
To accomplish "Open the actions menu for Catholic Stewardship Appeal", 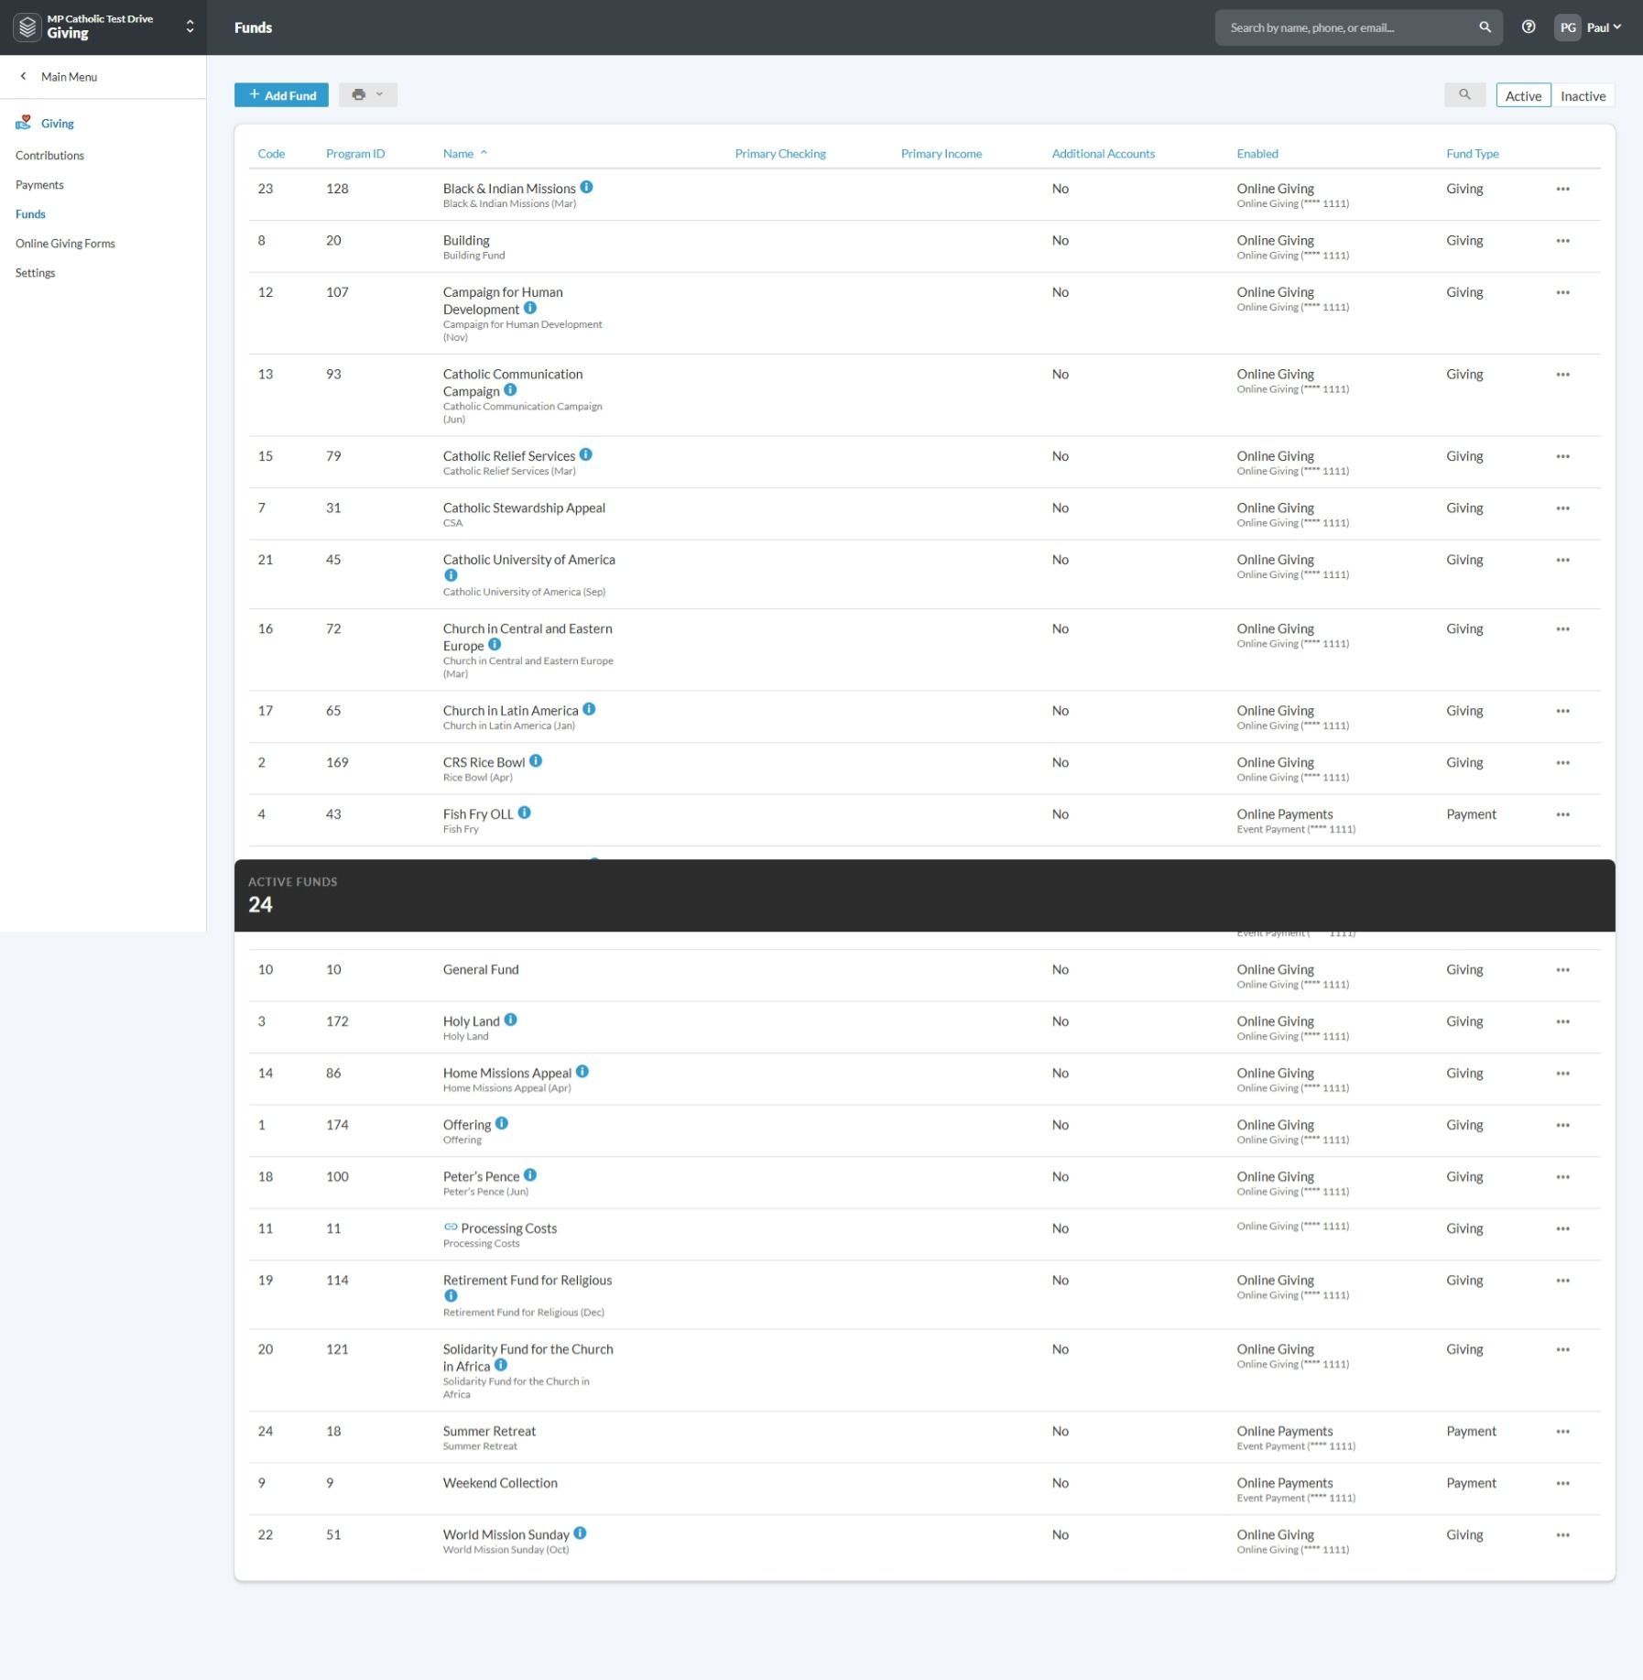I will 1562,508.
